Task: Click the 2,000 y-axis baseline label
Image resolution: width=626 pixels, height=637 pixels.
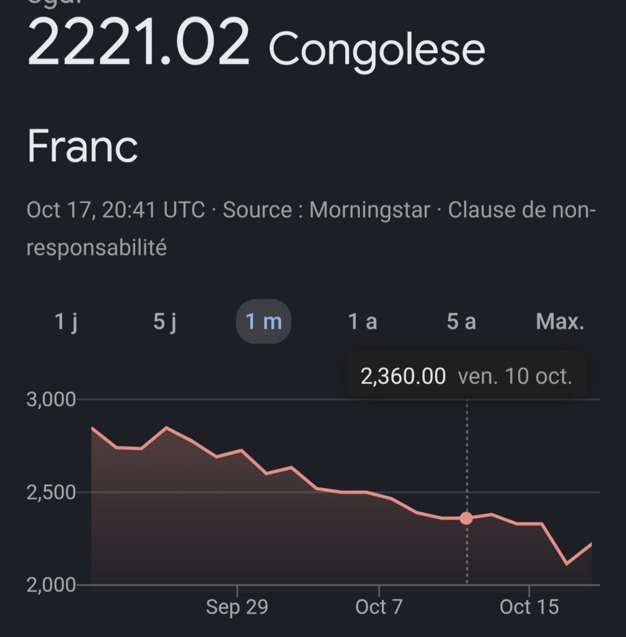Action: click(x=51, y=585)
